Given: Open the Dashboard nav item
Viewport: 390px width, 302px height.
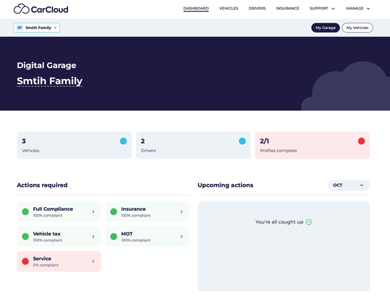Looking at the screenshot, I should 196,9.
